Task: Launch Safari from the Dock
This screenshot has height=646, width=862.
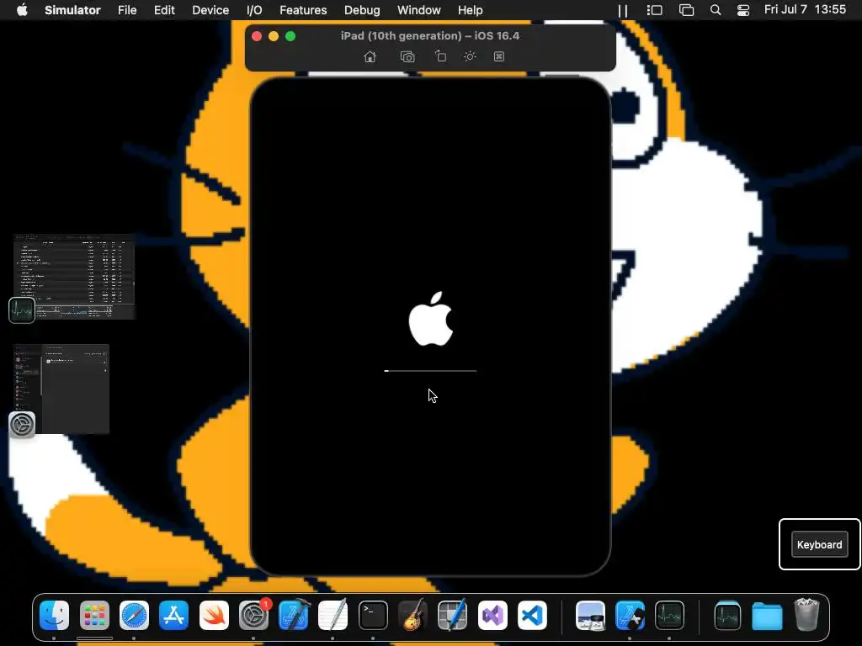Action: tap(134, 615)
